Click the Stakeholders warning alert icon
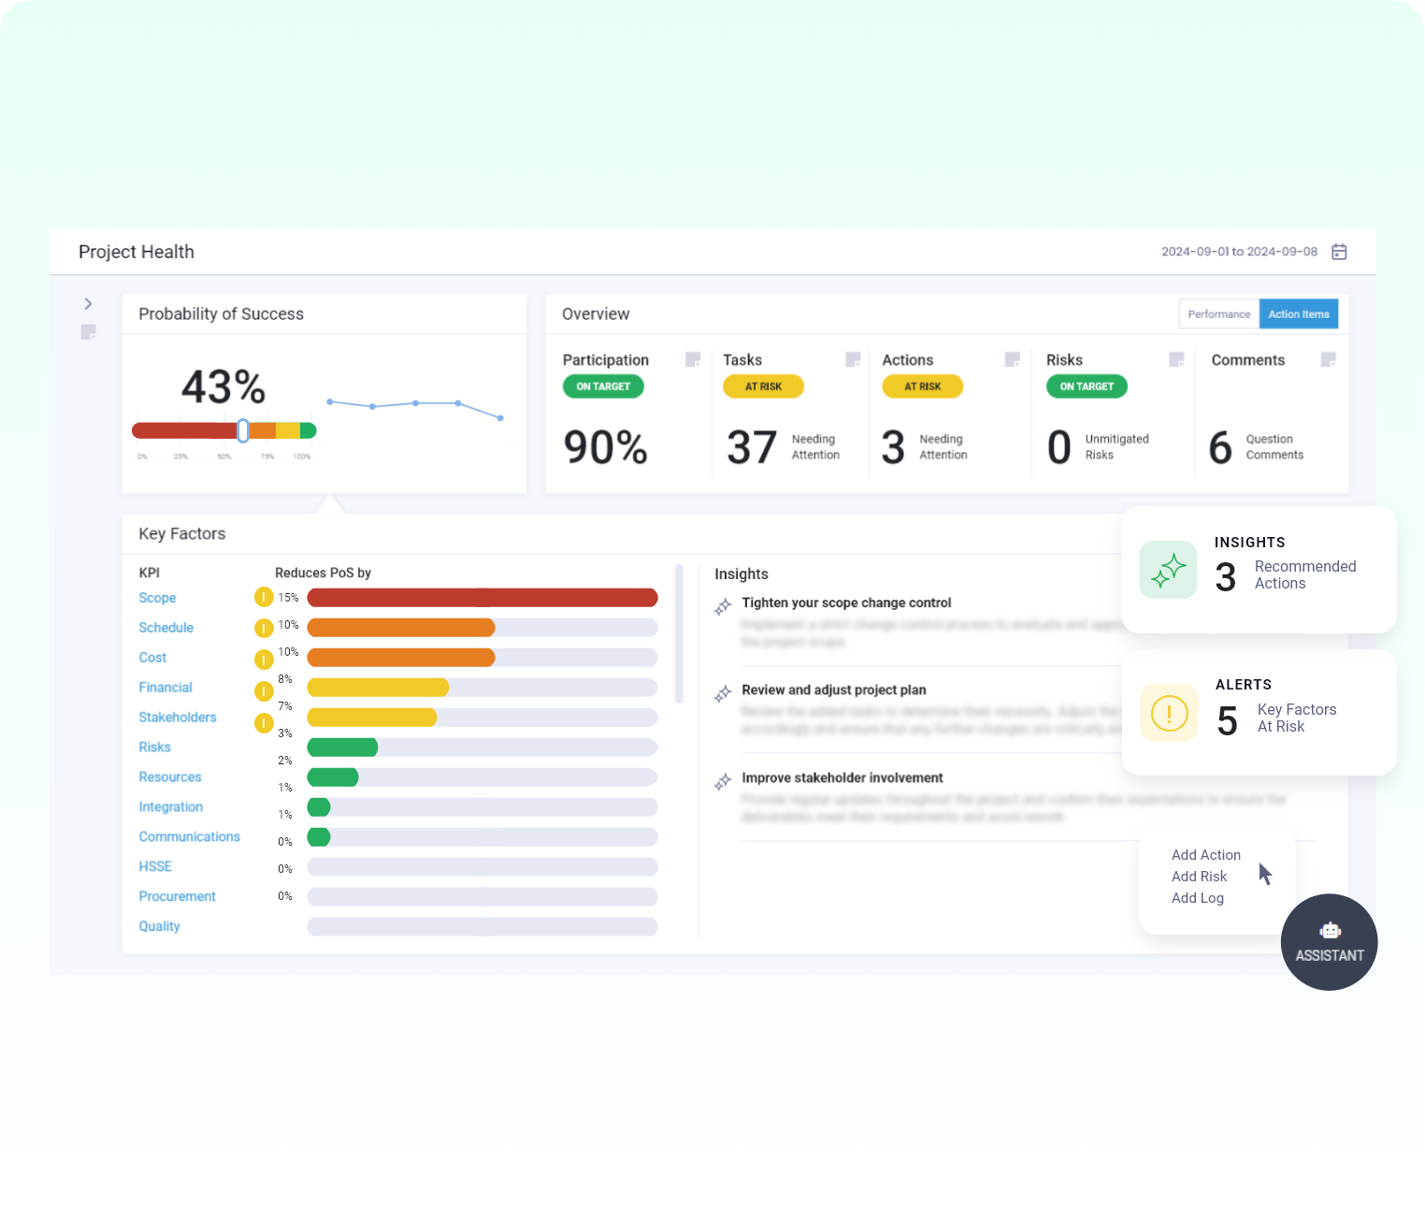The height and width of the screenshot is (1219, 1425). click(x=264, y=723)
